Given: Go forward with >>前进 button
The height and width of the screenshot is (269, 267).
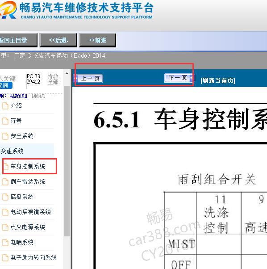Looking at the screenshot, I should (97, 40).
